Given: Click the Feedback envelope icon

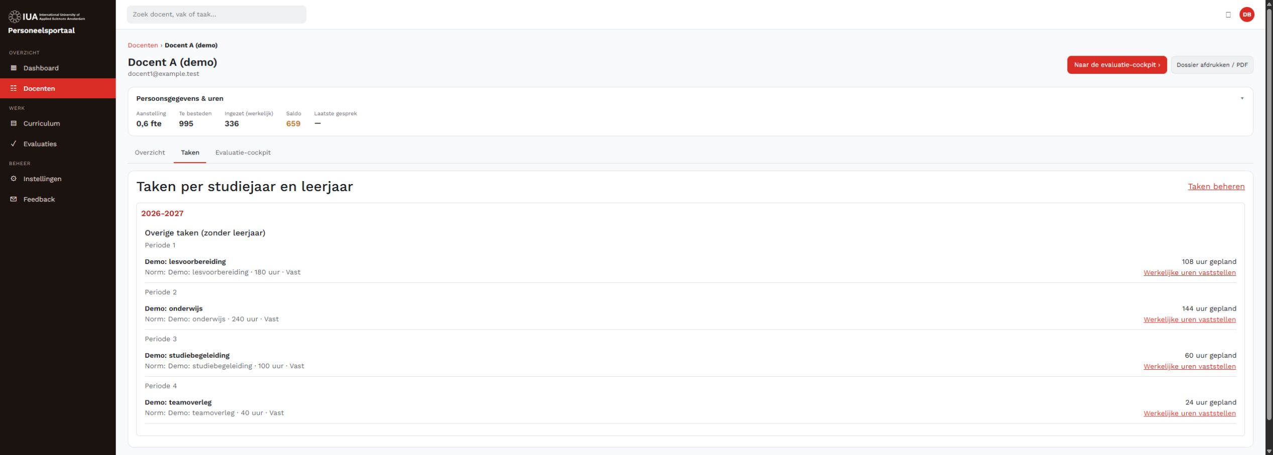Looking at the screenshot, I should 14,199.
